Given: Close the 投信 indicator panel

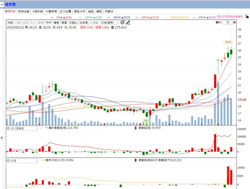Looking at the screenshot, I should 8,161.
